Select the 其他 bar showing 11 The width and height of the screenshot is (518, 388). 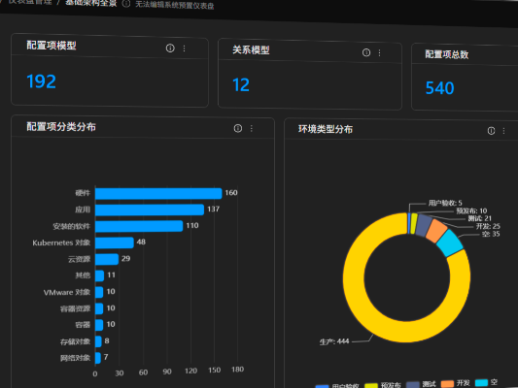(99, 275)
